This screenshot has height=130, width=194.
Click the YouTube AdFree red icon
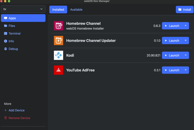59,70
